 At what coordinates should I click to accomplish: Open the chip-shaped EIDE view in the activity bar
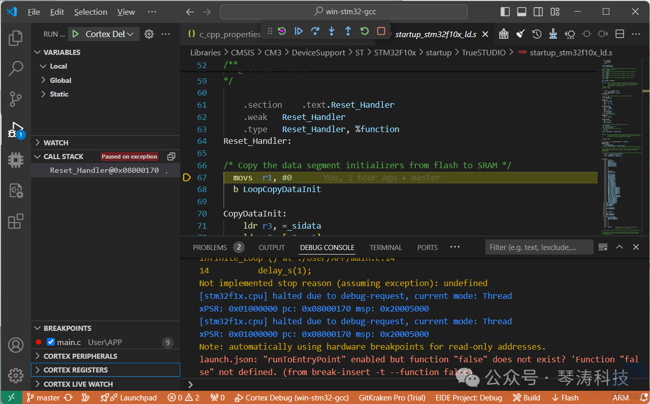click(x=16, y=160)
